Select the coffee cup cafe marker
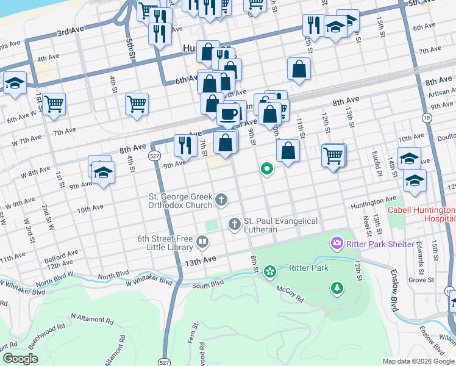The width and height of the screenshot is (456, 366). 228,115
